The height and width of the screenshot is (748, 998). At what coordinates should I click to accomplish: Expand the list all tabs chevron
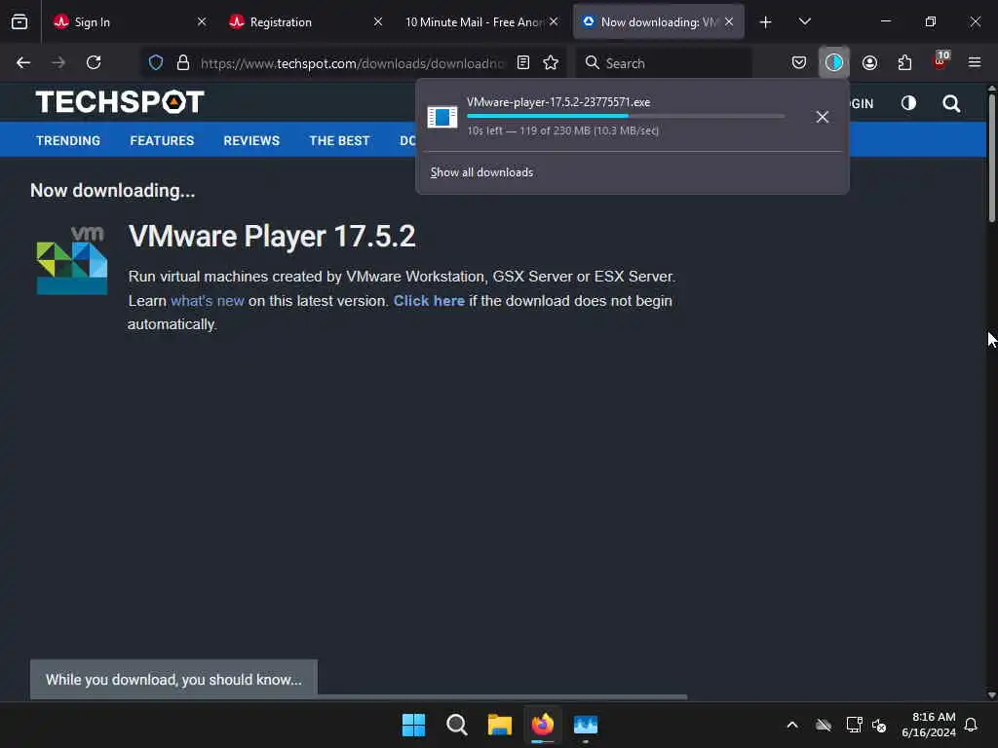coord(804,21)
